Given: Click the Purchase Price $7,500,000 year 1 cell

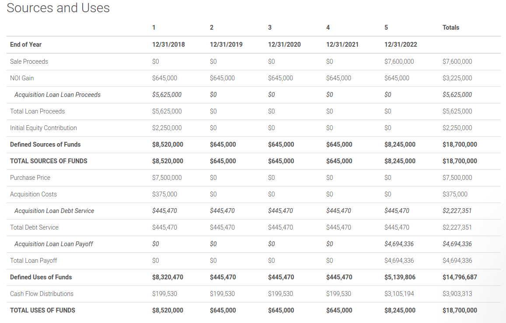Looking at the screenshot, I should pyautogui.click(x=167, y=178).
